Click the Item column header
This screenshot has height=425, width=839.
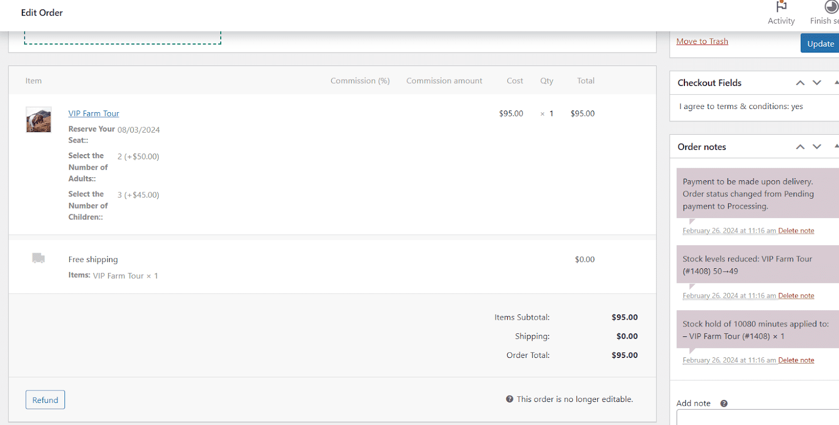[34, 81]
